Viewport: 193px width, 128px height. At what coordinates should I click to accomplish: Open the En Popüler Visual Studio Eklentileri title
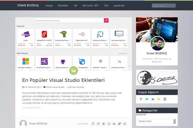click(63, 80)
